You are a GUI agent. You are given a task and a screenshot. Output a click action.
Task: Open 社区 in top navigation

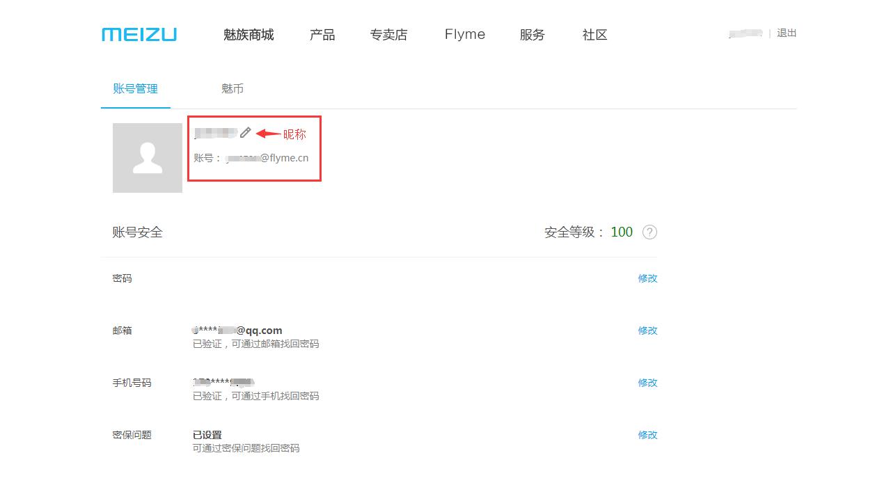595,35
